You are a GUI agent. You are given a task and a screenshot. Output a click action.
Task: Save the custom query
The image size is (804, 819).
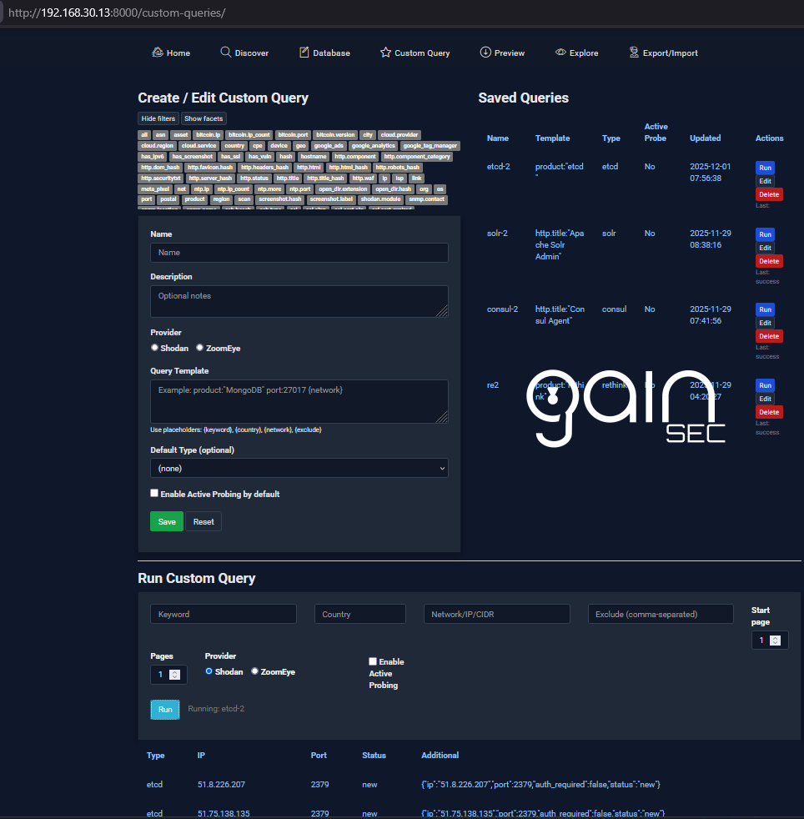[x=166, y=521]
